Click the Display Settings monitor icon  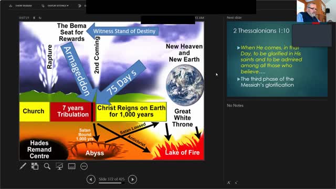(43, 6)
